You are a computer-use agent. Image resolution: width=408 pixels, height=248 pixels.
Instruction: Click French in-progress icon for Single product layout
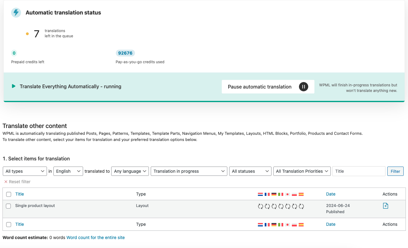click(x=267, y=206)
